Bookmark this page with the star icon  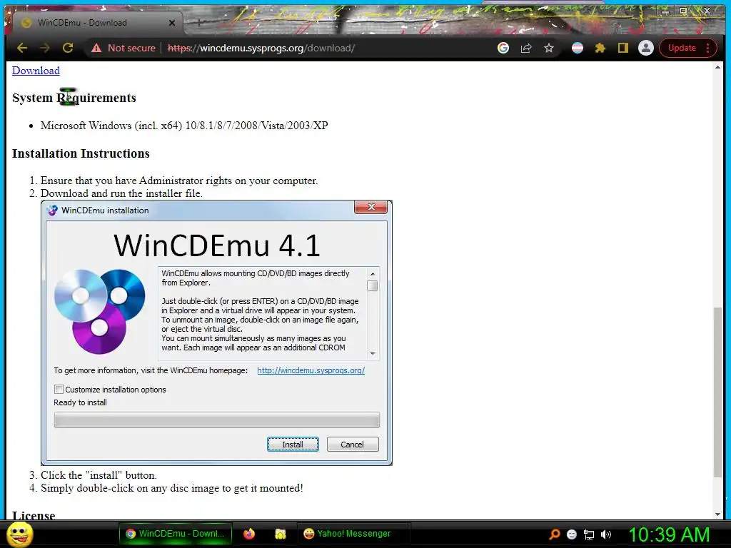tap(549, 48)
